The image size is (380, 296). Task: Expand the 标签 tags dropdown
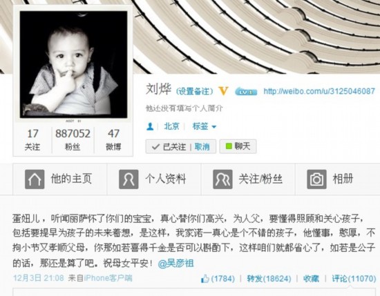(205, 126)
